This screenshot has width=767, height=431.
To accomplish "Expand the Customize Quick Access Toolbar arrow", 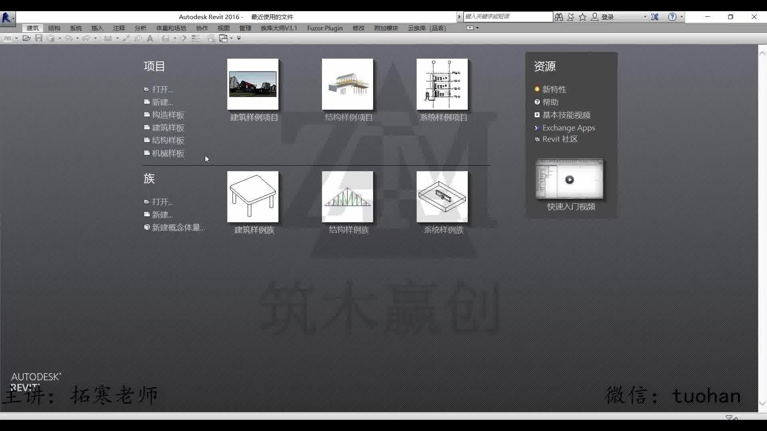I will click(x=239, y=38).
